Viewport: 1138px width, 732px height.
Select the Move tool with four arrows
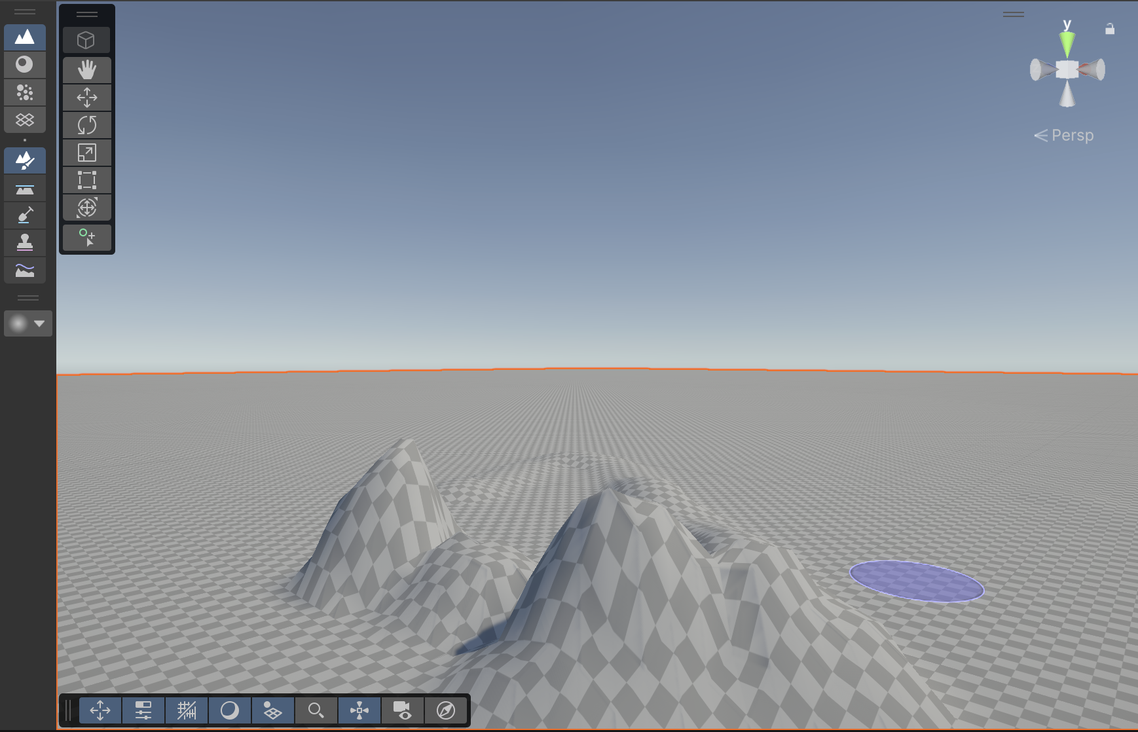[x=87, y=98]
